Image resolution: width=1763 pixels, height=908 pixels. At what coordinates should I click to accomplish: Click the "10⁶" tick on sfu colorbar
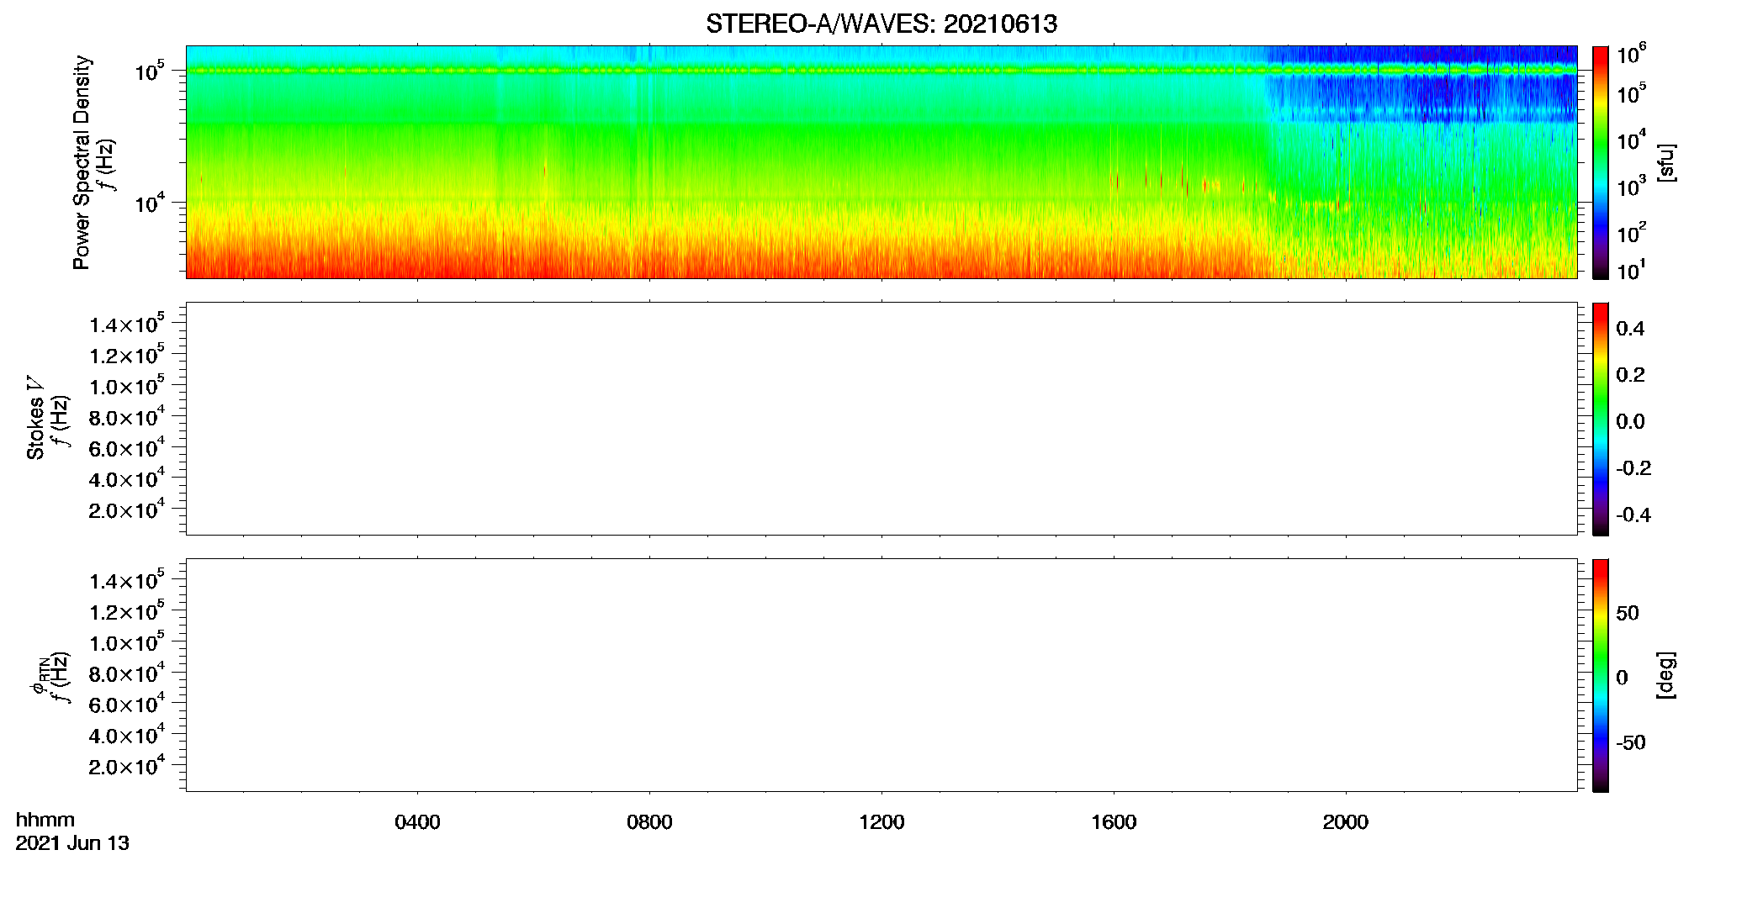[1632, 55]
